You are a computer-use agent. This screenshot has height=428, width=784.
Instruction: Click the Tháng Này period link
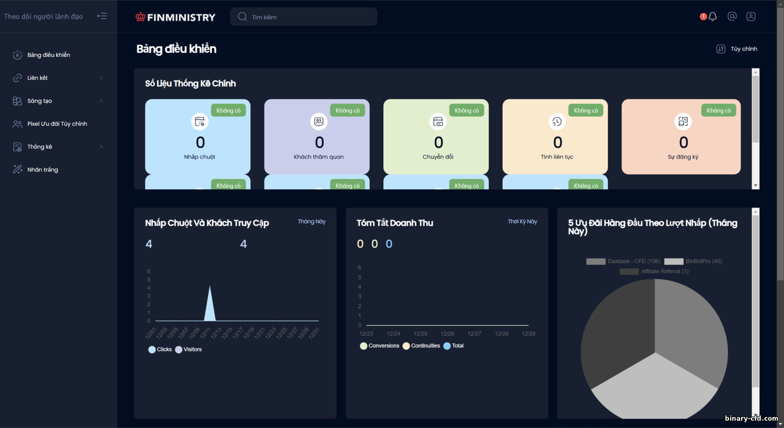click(312, 222)
